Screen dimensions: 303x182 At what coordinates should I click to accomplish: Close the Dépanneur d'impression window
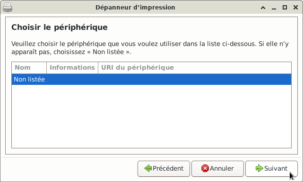click(x=295, y=8)
